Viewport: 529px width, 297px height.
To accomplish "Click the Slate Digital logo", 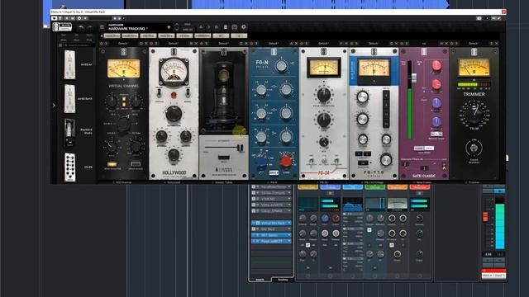I will [62, 27].
